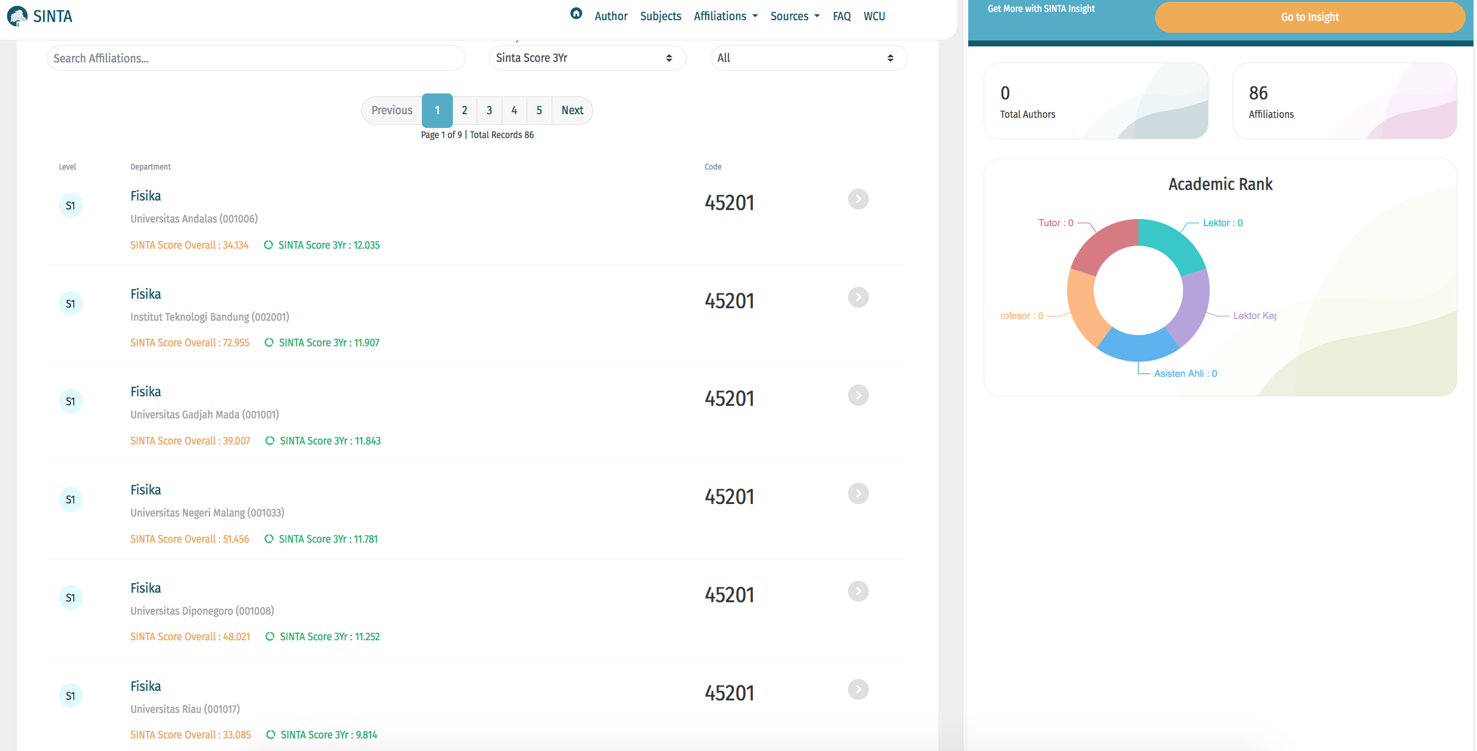Click S1 level badge for Universitas Negeri Malang
Screen dimensions: 1477x751
[x=70, y=500]
